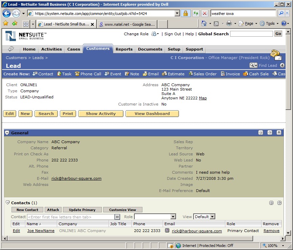
Task: Click the Print icon in IE toolbar
Action: pyautogui.click(x=229, y=24)
